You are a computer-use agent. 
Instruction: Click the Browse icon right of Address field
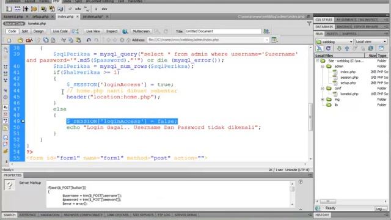(274, 40)
